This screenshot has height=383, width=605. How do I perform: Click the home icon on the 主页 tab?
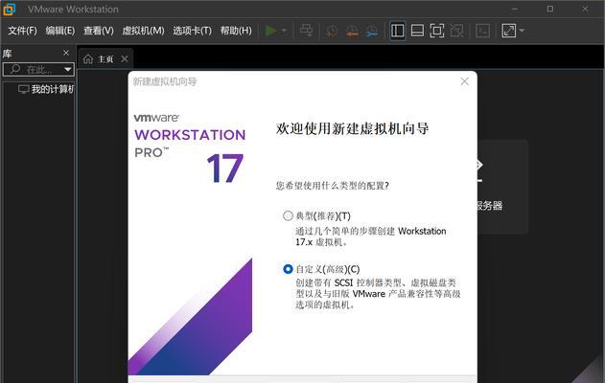click(88, 59)
